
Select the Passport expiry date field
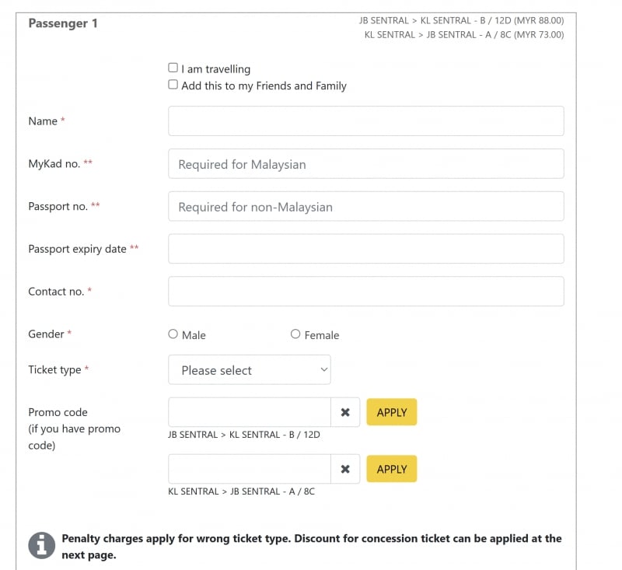[365, 249]
